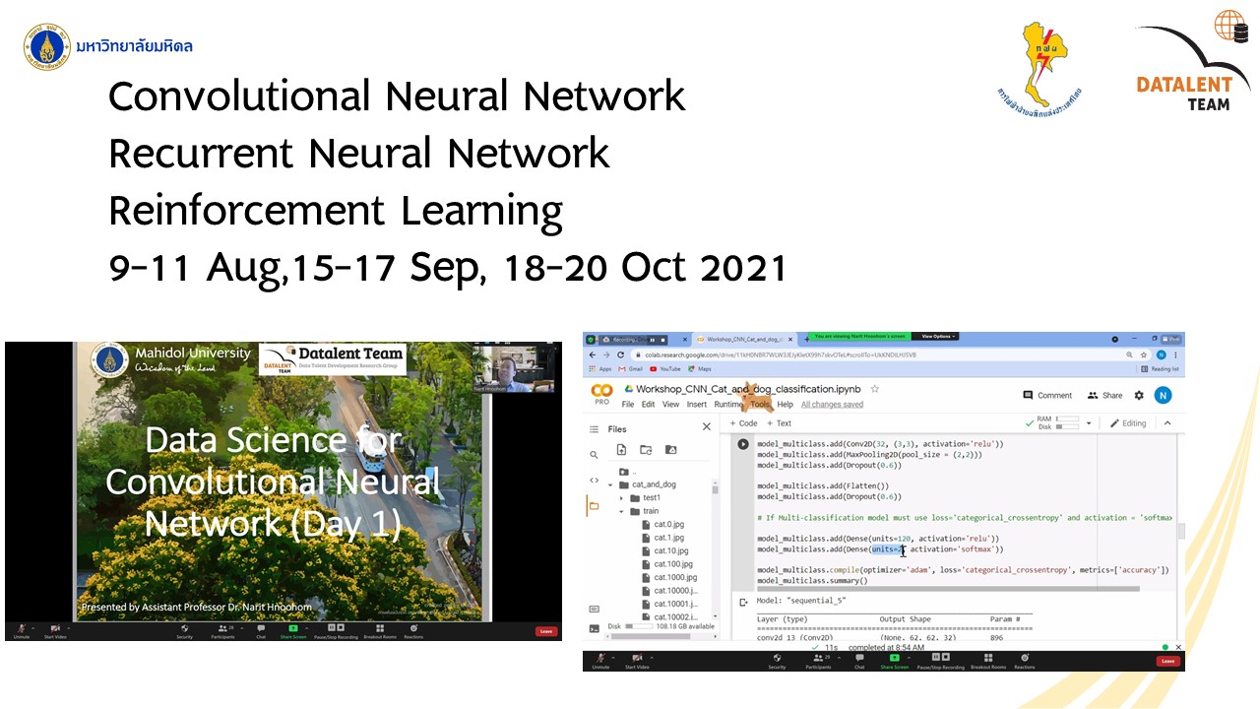Star the Workshop_CNN_Cat_and_dog notebook
Image resolution: width=1260 pixels, height=709 pixels.
point(874,389)
